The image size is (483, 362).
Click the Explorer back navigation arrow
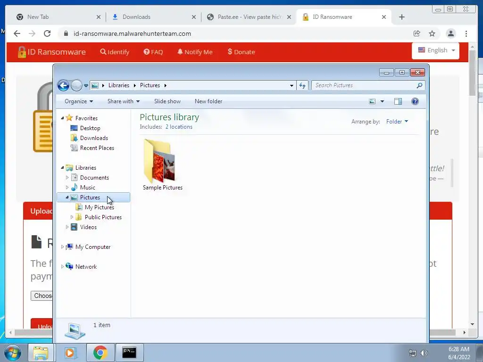point(64,85)
